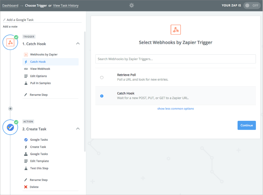Image resolution: width=263 pixels, height=195 pixels.
Task: Click the TRIGGER label tag
Action: point(29,37)
